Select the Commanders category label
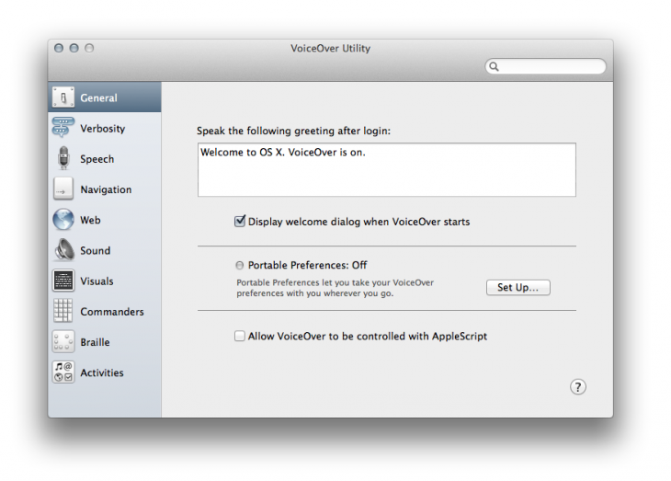 click(112, 312)
